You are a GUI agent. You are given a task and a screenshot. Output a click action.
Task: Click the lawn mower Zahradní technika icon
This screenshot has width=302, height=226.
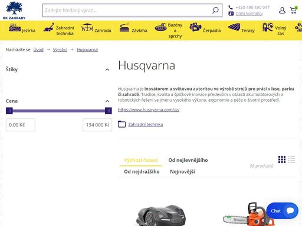coord(48,27)
